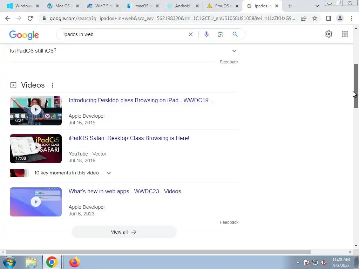Viewport: 359px width, 269px height.
Task: Start voice search with the microphone
Action: 206,34
